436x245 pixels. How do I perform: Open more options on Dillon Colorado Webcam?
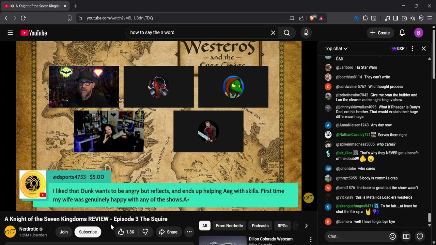(x=311, y=240)
